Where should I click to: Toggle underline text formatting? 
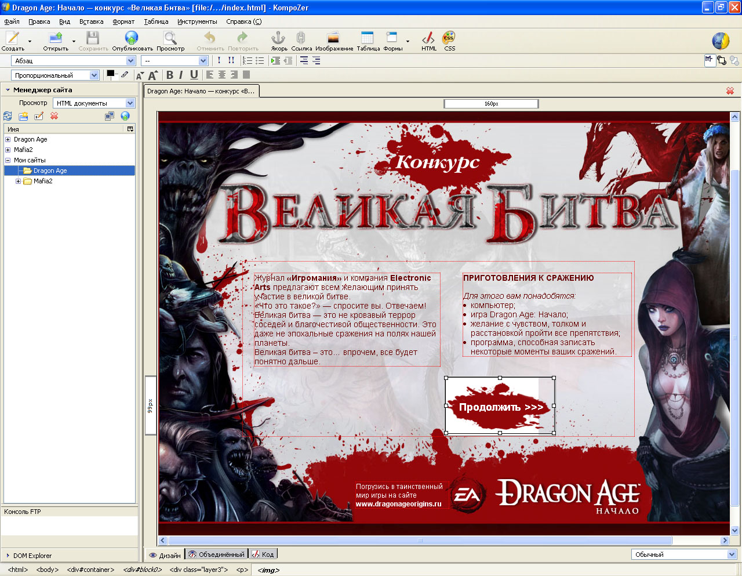point(194,75)
